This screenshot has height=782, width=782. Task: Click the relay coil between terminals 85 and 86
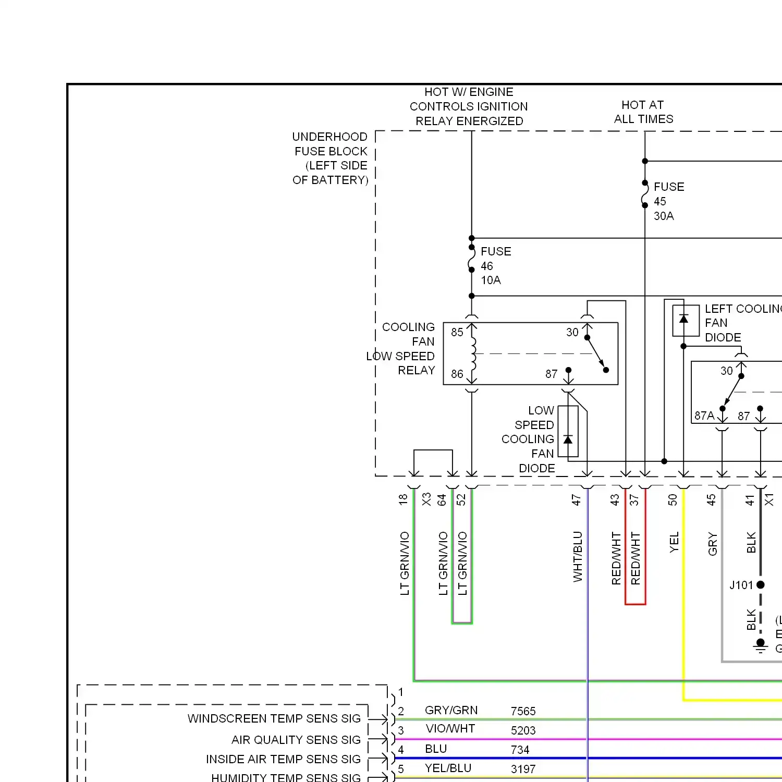tap(473, 353)
